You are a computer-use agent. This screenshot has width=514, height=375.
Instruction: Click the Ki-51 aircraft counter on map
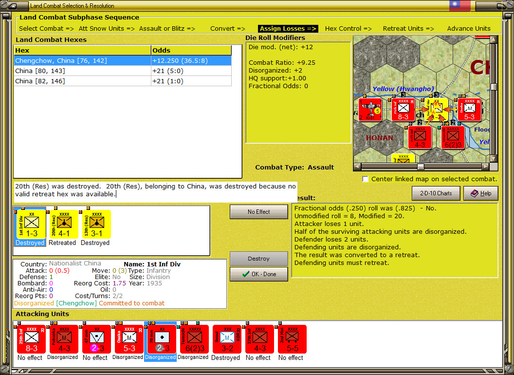tap(370, 110)
